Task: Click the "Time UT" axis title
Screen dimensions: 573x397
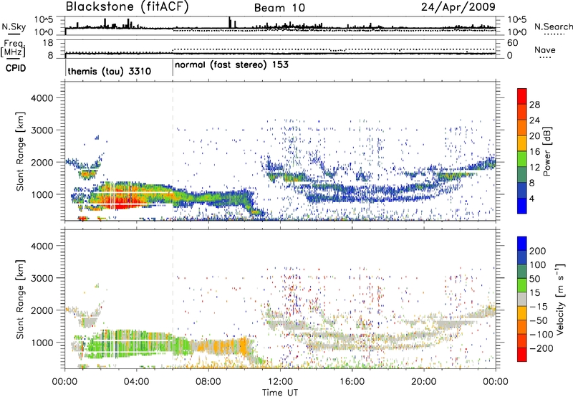Action: point(280,392)
